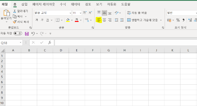Click the purple Save disk icon

(27, 34)
